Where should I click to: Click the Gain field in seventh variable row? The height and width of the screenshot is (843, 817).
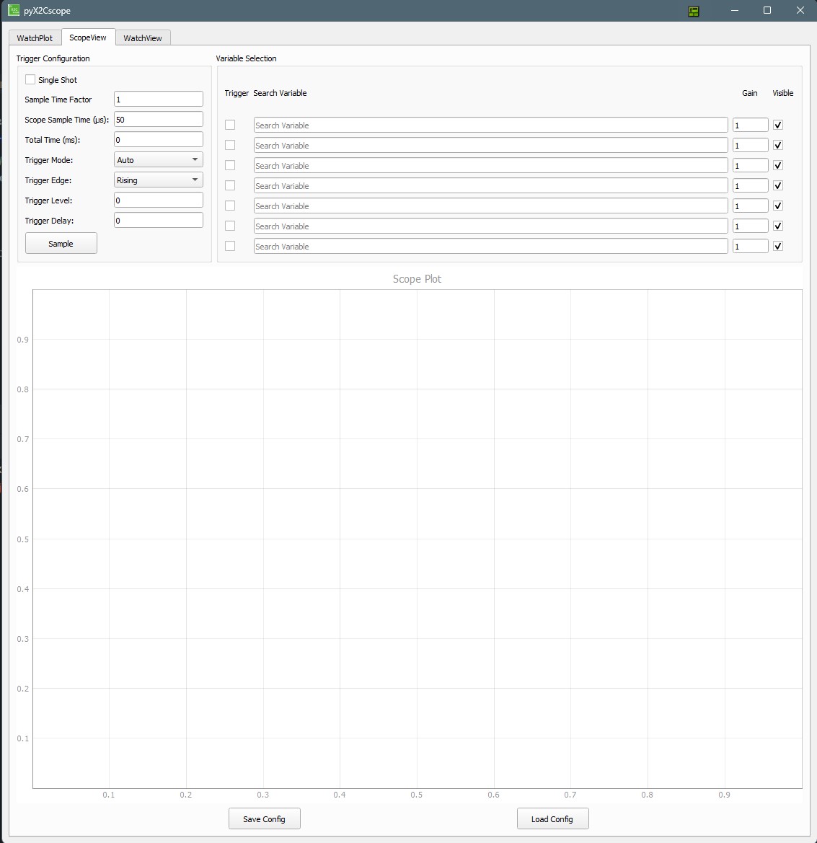tap(751, 246)
